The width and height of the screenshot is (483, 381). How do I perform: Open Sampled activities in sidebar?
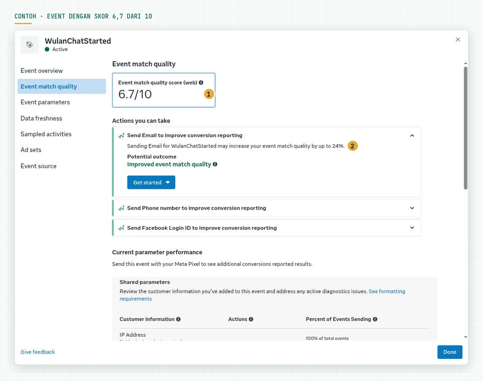click(x=46, y=134)
